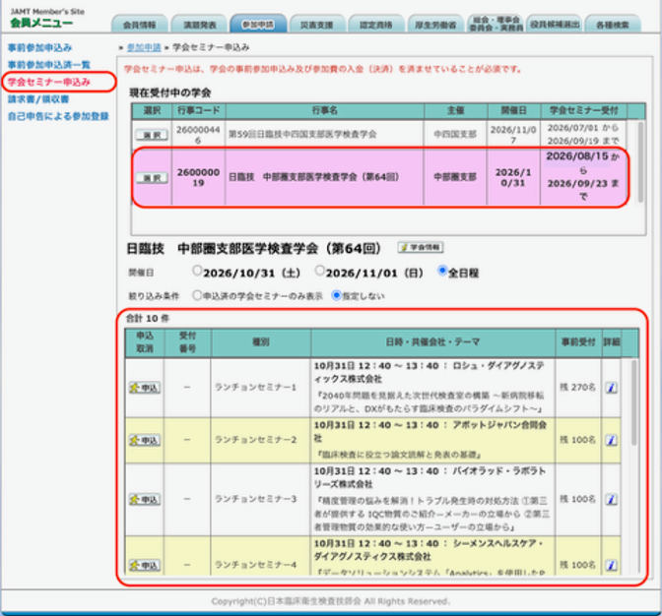The height and width of the screenshot is (616, 662).
Task: Select 2026/11/01 (日) date radio button
Action: point(320,271)
